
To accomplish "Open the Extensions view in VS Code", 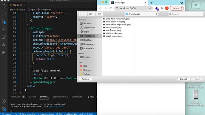I will coord(4,37).
